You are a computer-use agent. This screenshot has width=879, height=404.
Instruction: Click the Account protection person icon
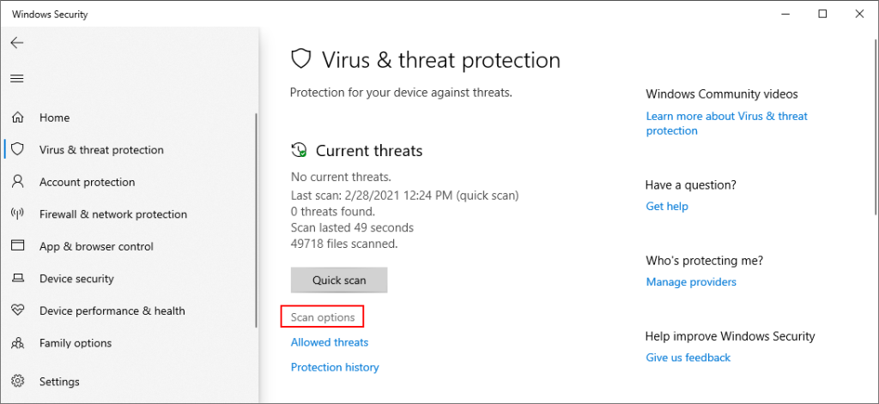[x=17, y=182]
